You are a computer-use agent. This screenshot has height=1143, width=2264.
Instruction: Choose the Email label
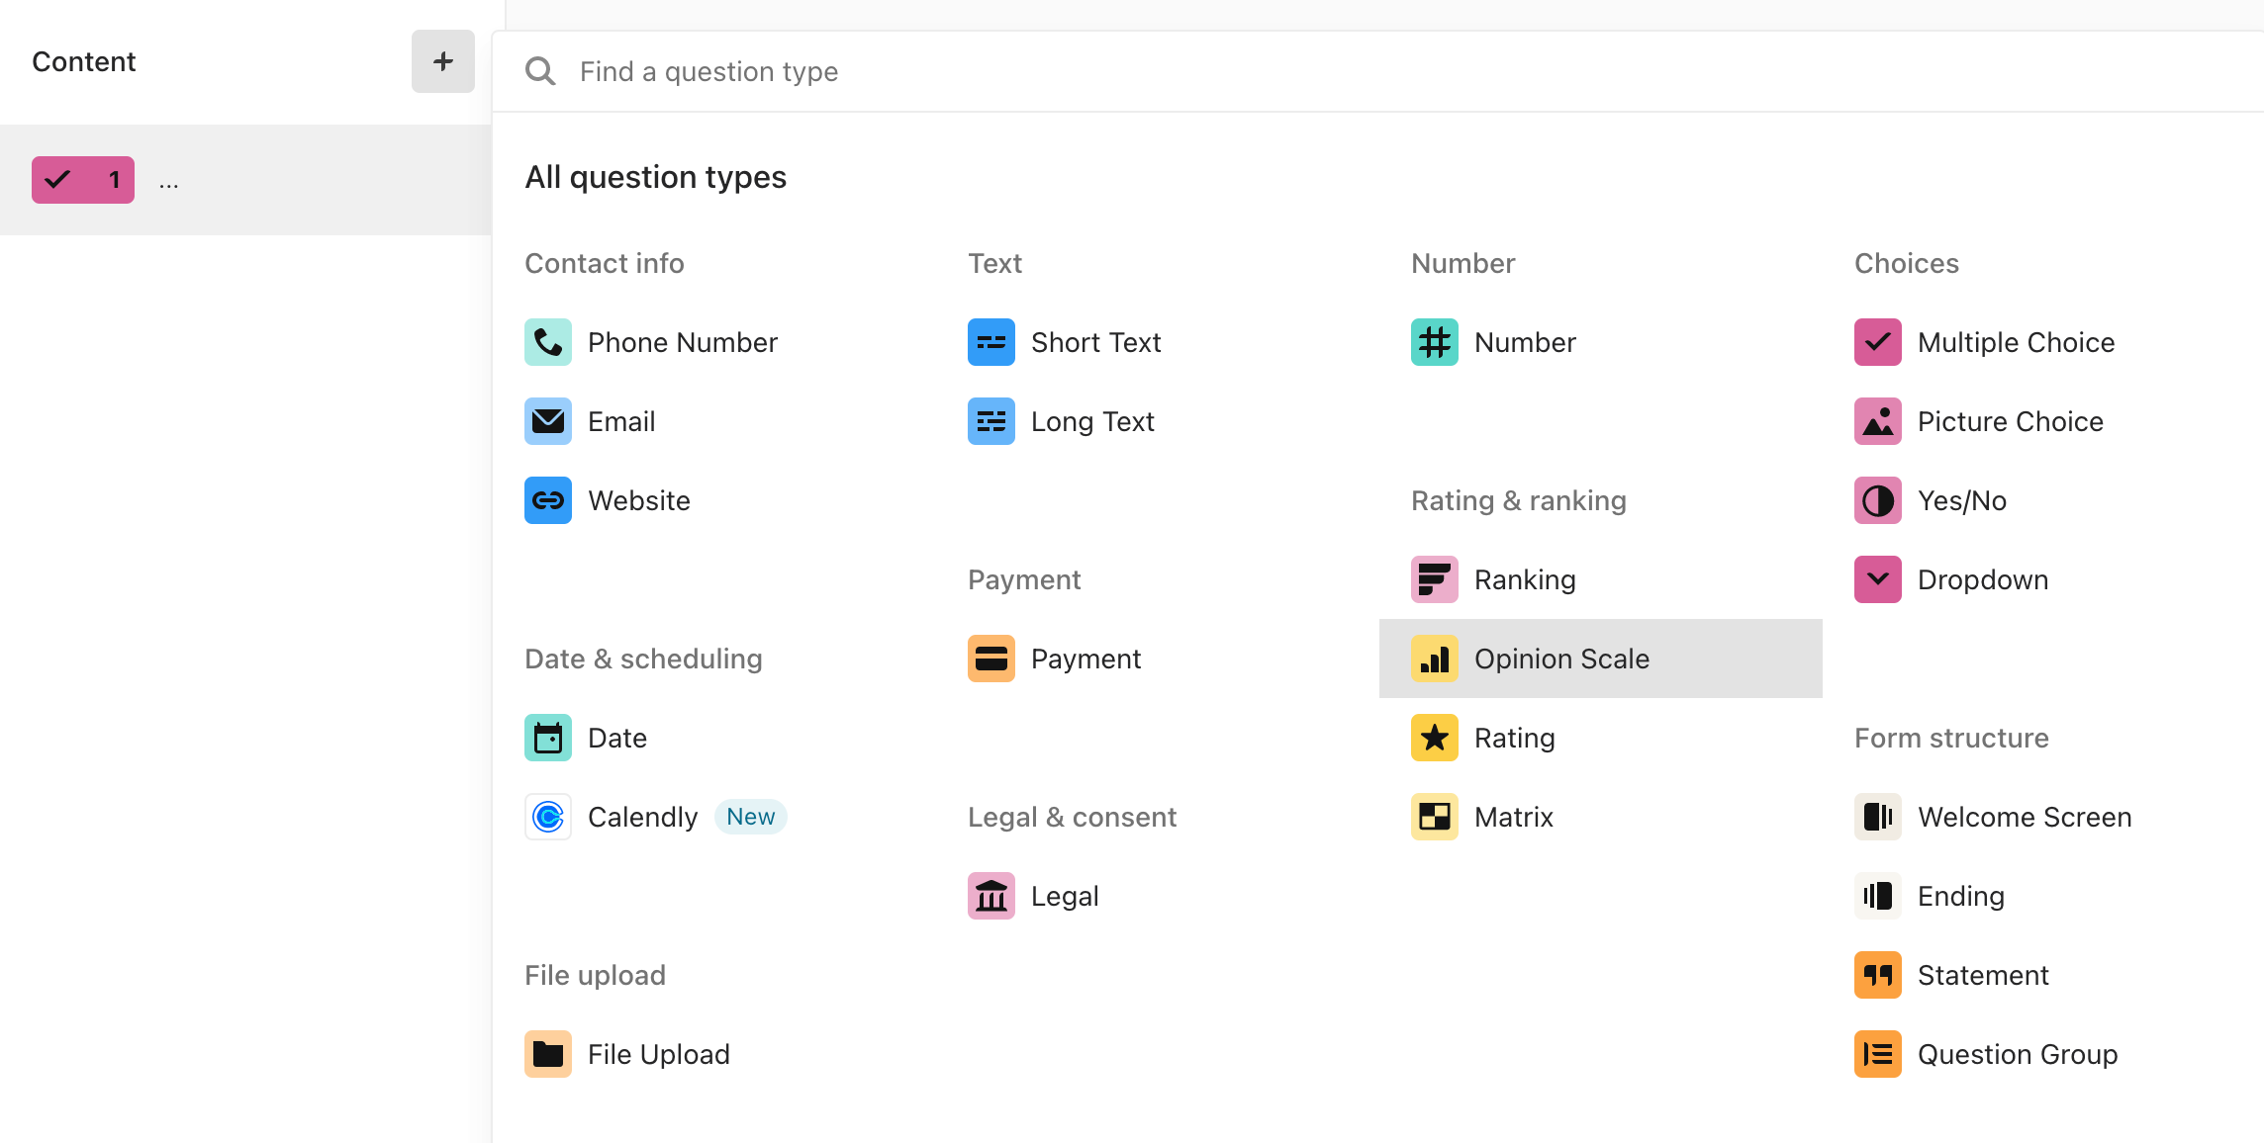tap(621, 421)
